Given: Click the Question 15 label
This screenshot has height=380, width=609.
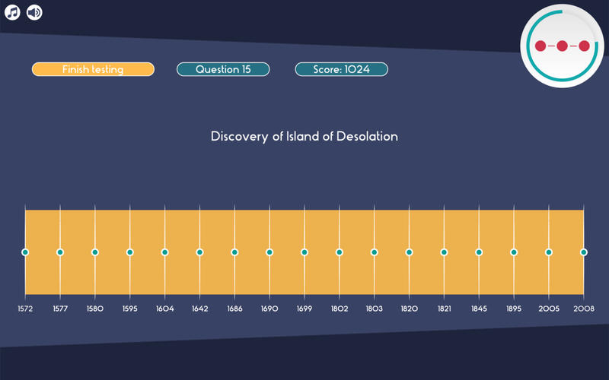Looking at the screenshot, I should [223, 69].
